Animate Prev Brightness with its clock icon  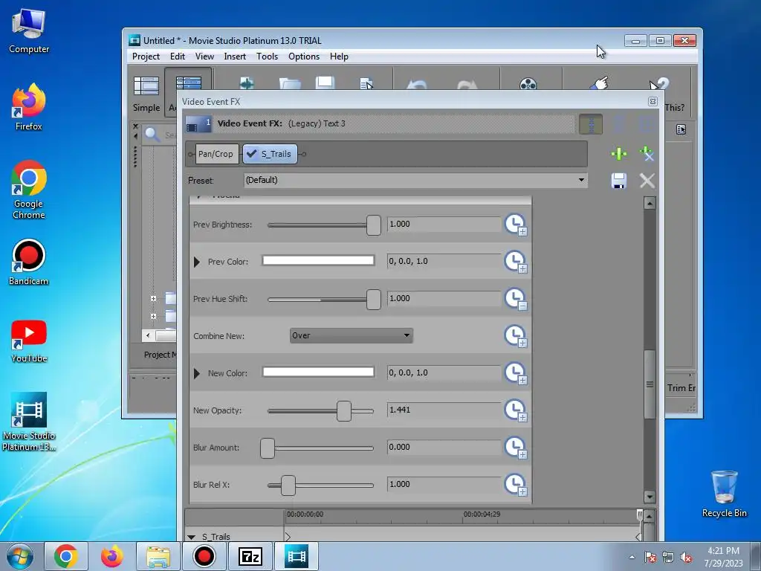[516, 225]
